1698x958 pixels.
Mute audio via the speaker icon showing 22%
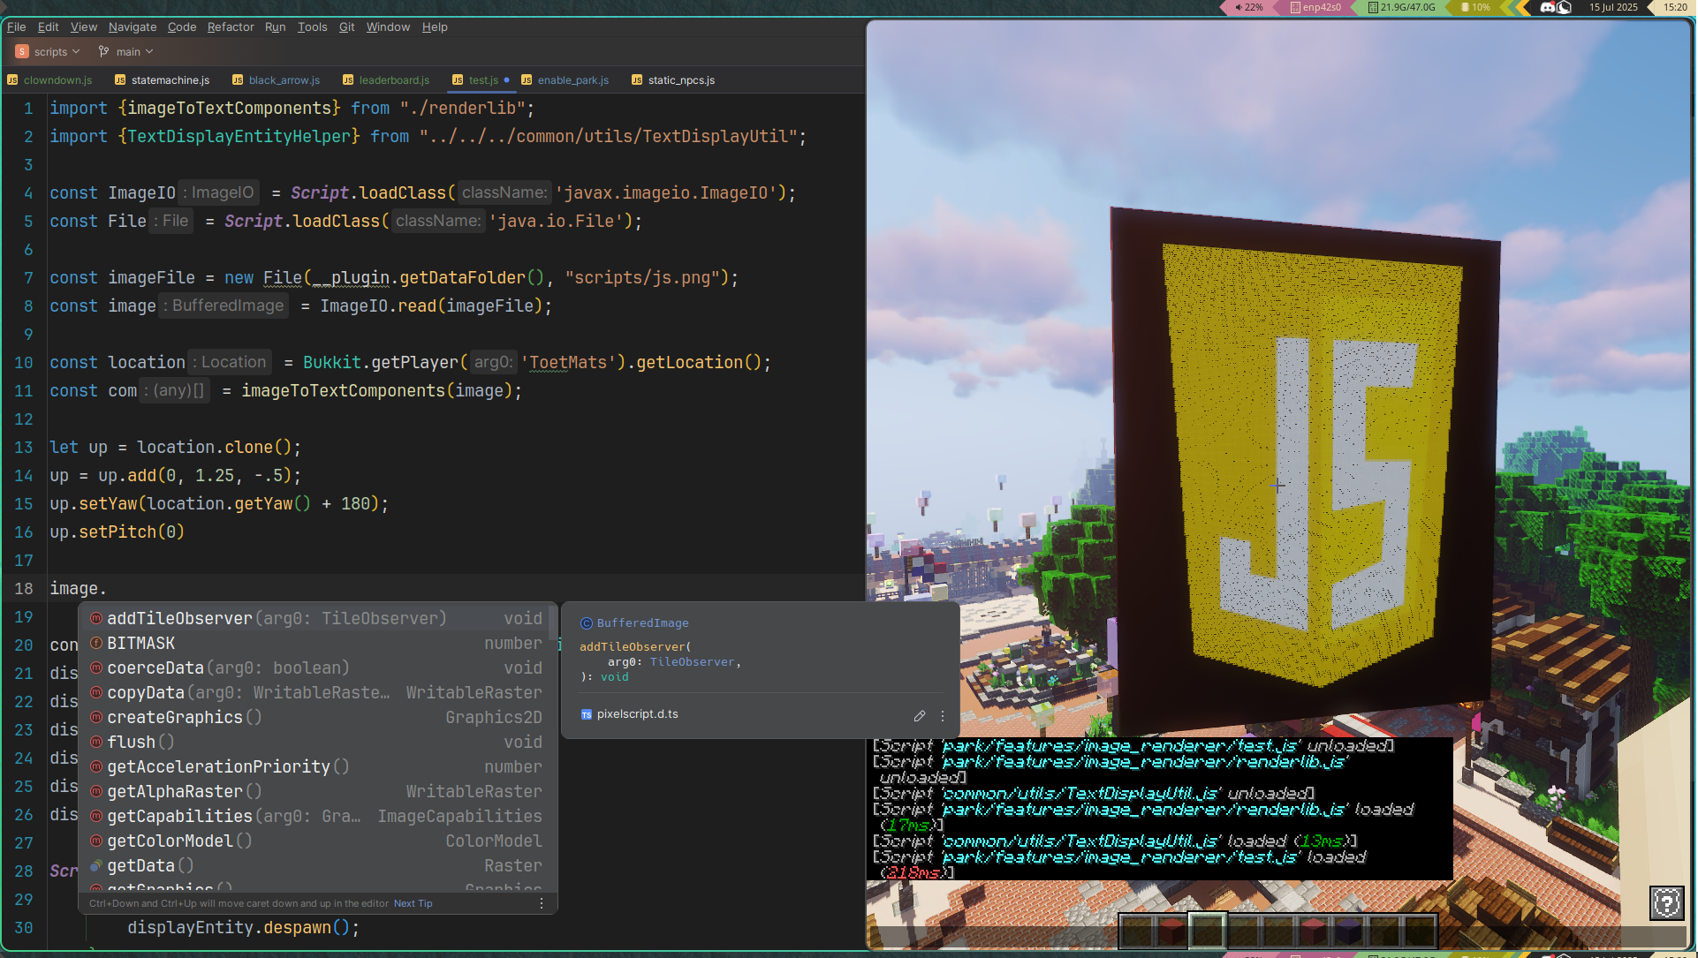[x=1239, y=7]
